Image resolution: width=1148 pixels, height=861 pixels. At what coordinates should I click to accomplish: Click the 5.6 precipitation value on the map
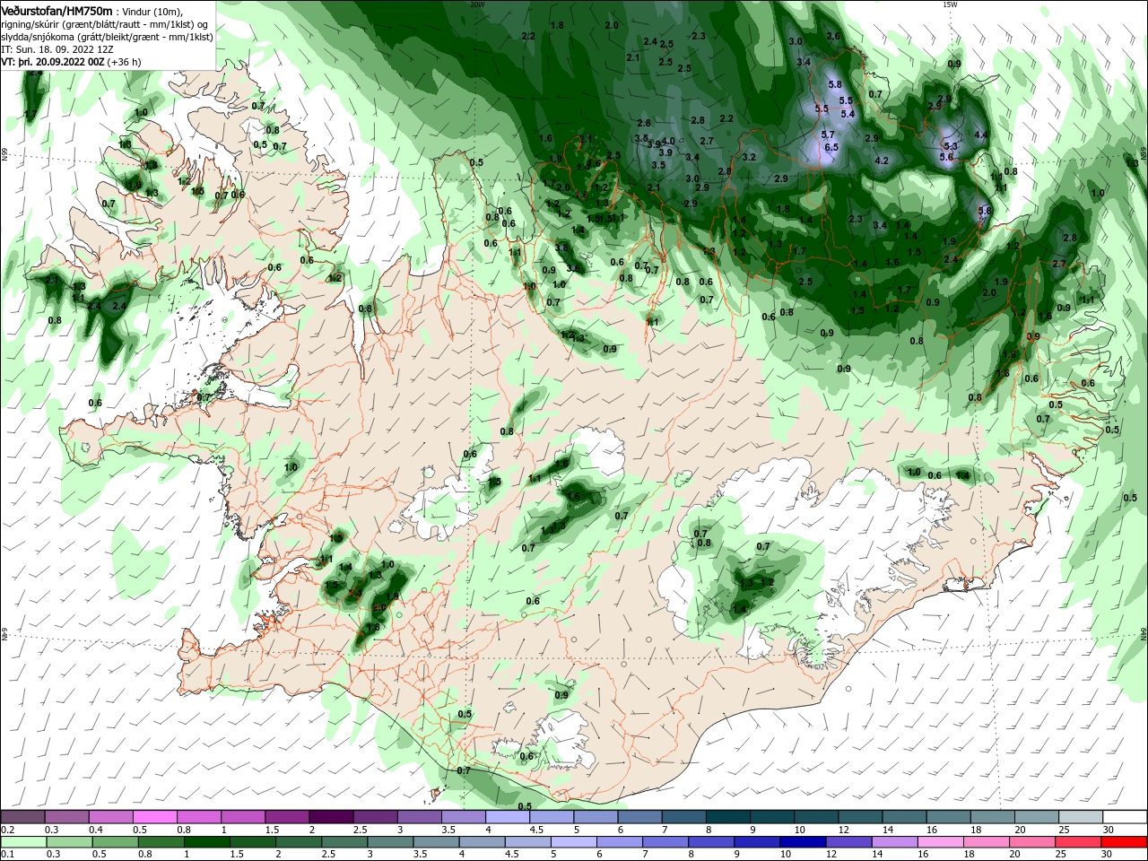pos(945,157)
